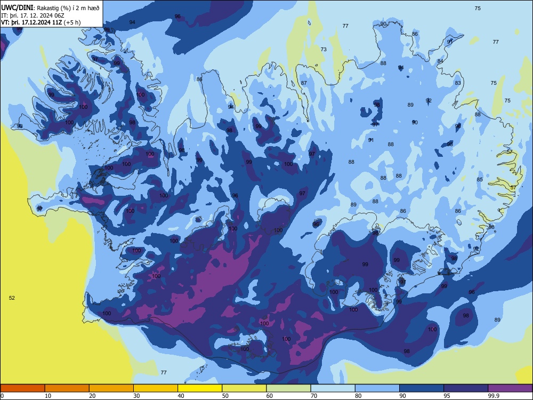Click the legend tick label 60
Viewport: 533px width, 400px height.
[270, 396]
